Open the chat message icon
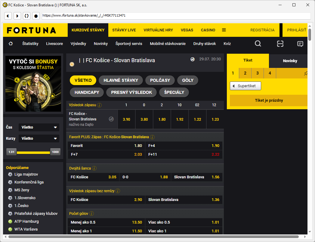The height and width of the screenshot is (242, 315). coord(300,44)
